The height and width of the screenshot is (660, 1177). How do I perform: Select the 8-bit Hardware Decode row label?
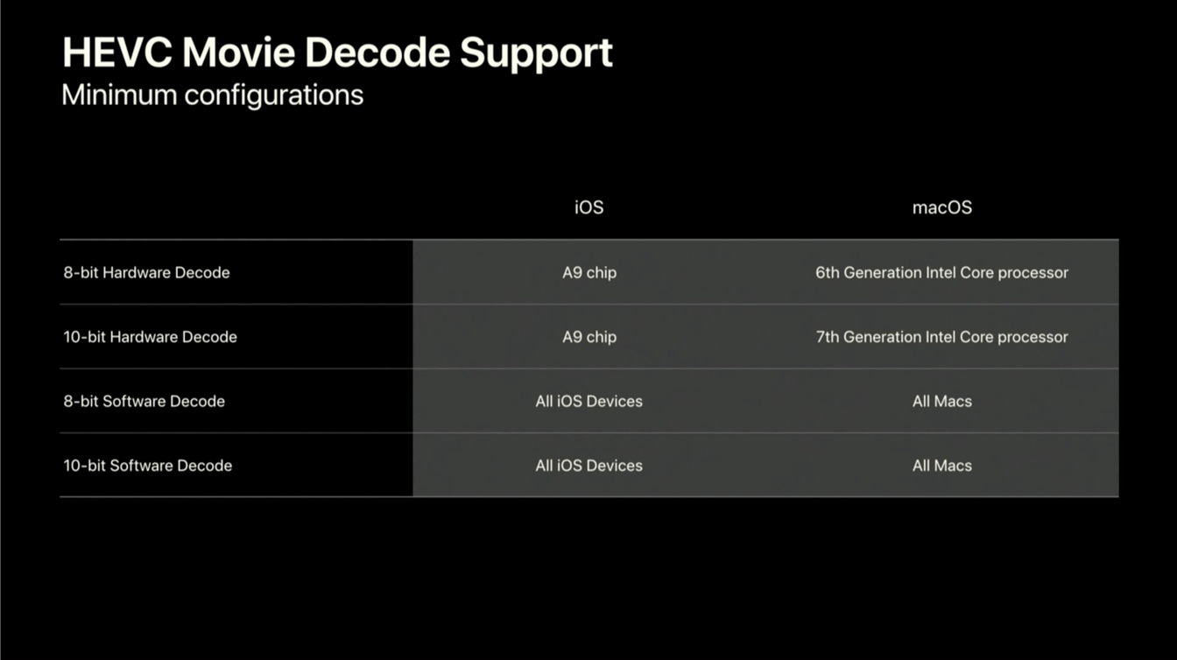[146, 272]
